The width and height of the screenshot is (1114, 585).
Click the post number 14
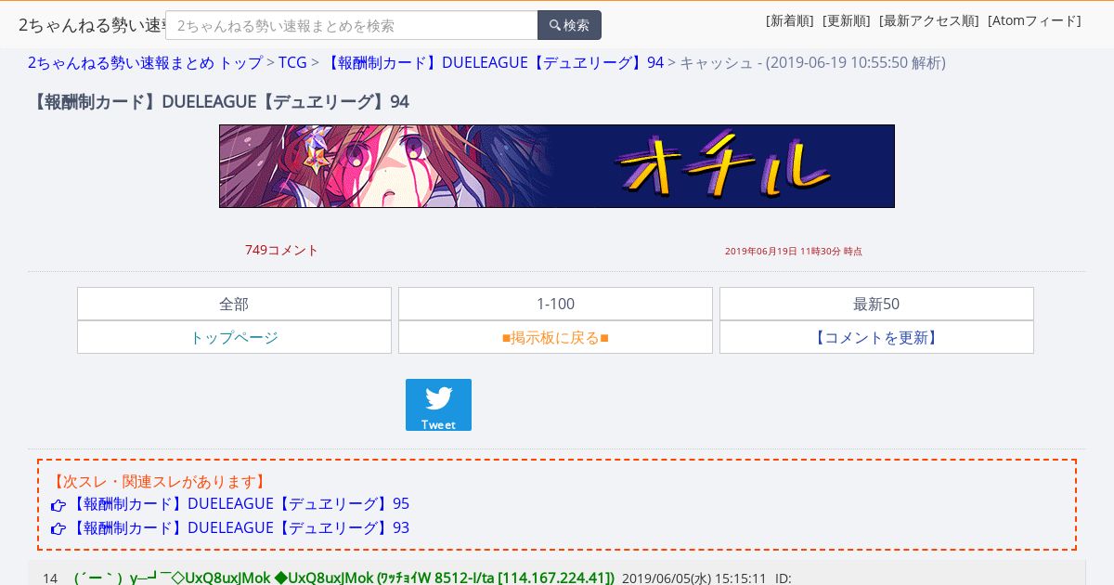pos(50,578)
